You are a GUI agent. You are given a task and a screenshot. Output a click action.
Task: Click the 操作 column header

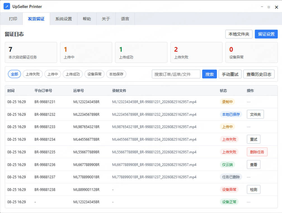point(250,91)
